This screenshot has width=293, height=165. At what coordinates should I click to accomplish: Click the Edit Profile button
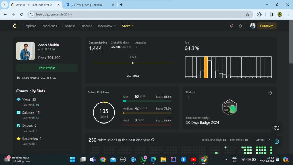[47, 68]
